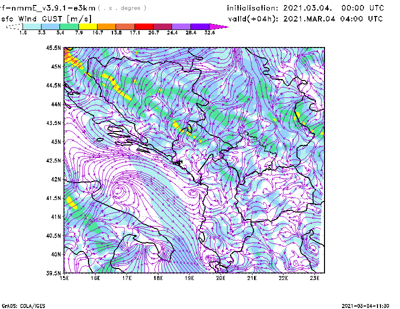Viewport: 400px width, 309px height.
Task: Click the timestamp 2021-03-04-11:30
Action: pyautogui.click(x=365, y=305)
